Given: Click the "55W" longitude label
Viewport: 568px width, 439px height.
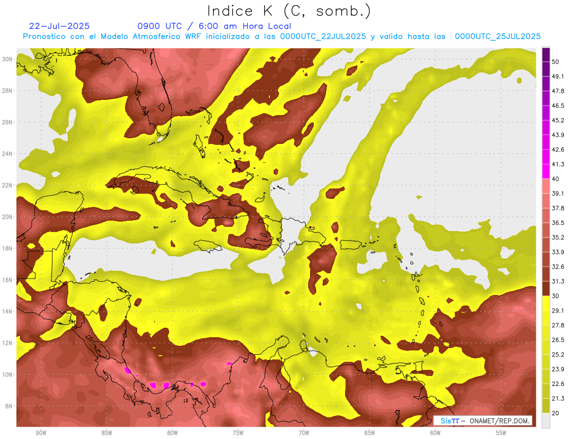Looking at the screenshot, I should [x=501, y=433].
